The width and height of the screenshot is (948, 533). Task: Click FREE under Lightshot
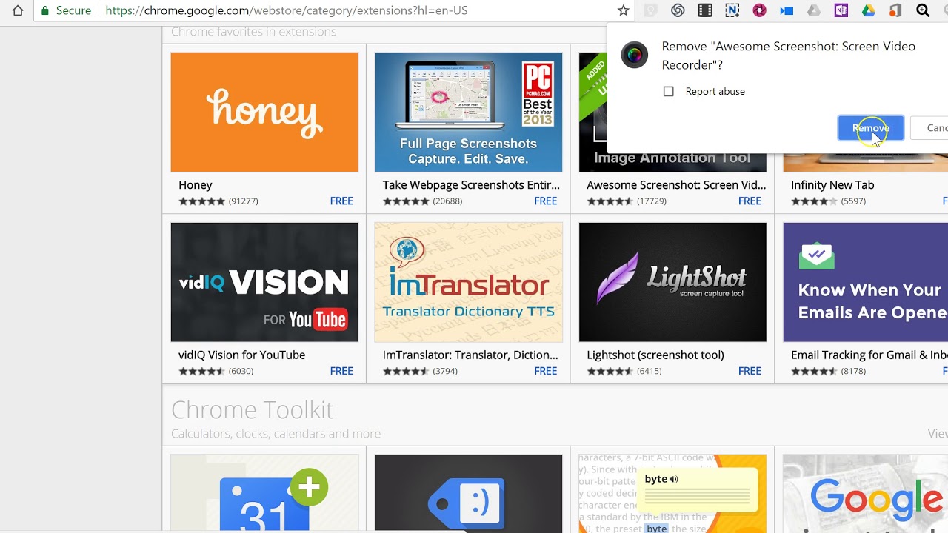[x=750, y=371]
